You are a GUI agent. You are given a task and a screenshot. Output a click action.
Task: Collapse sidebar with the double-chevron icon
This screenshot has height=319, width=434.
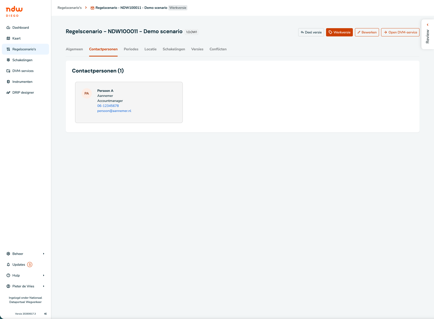pyautogui.click(x=45, y=314)
